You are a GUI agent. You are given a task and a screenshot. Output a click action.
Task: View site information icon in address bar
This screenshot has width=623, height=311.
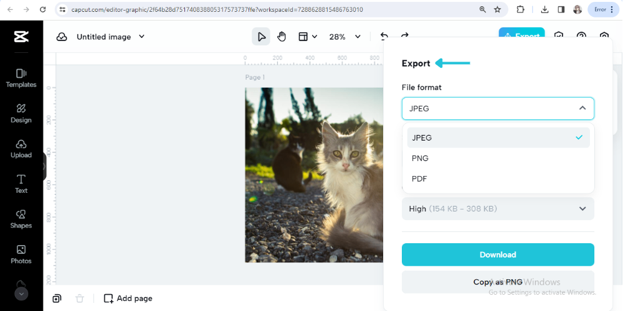(62, 9)
